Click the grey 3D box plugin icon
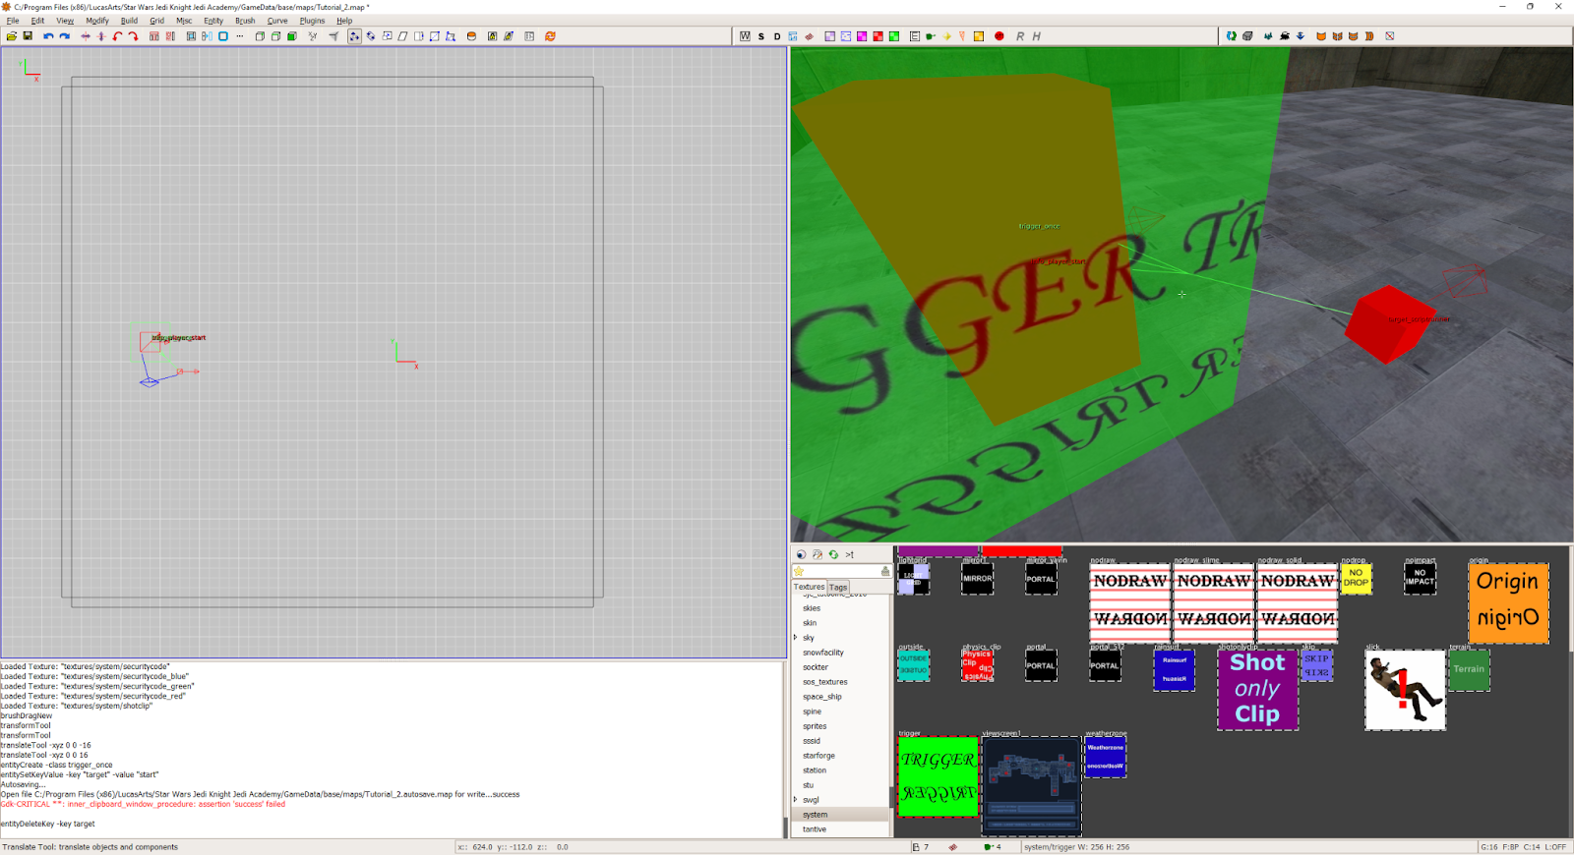1574x855 pixels. (1247, 36)
